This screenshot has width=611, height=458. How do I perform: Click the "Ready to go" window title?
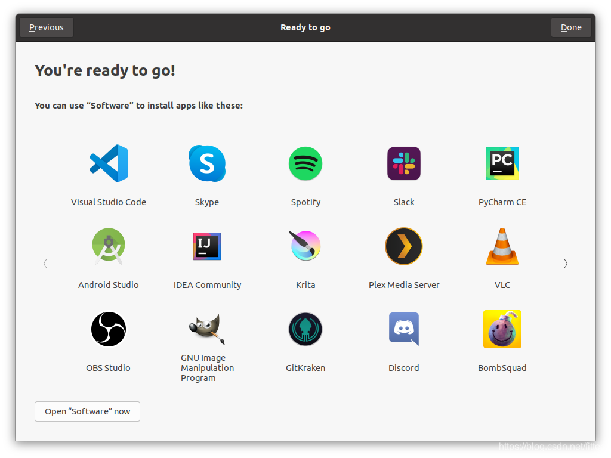305,27
